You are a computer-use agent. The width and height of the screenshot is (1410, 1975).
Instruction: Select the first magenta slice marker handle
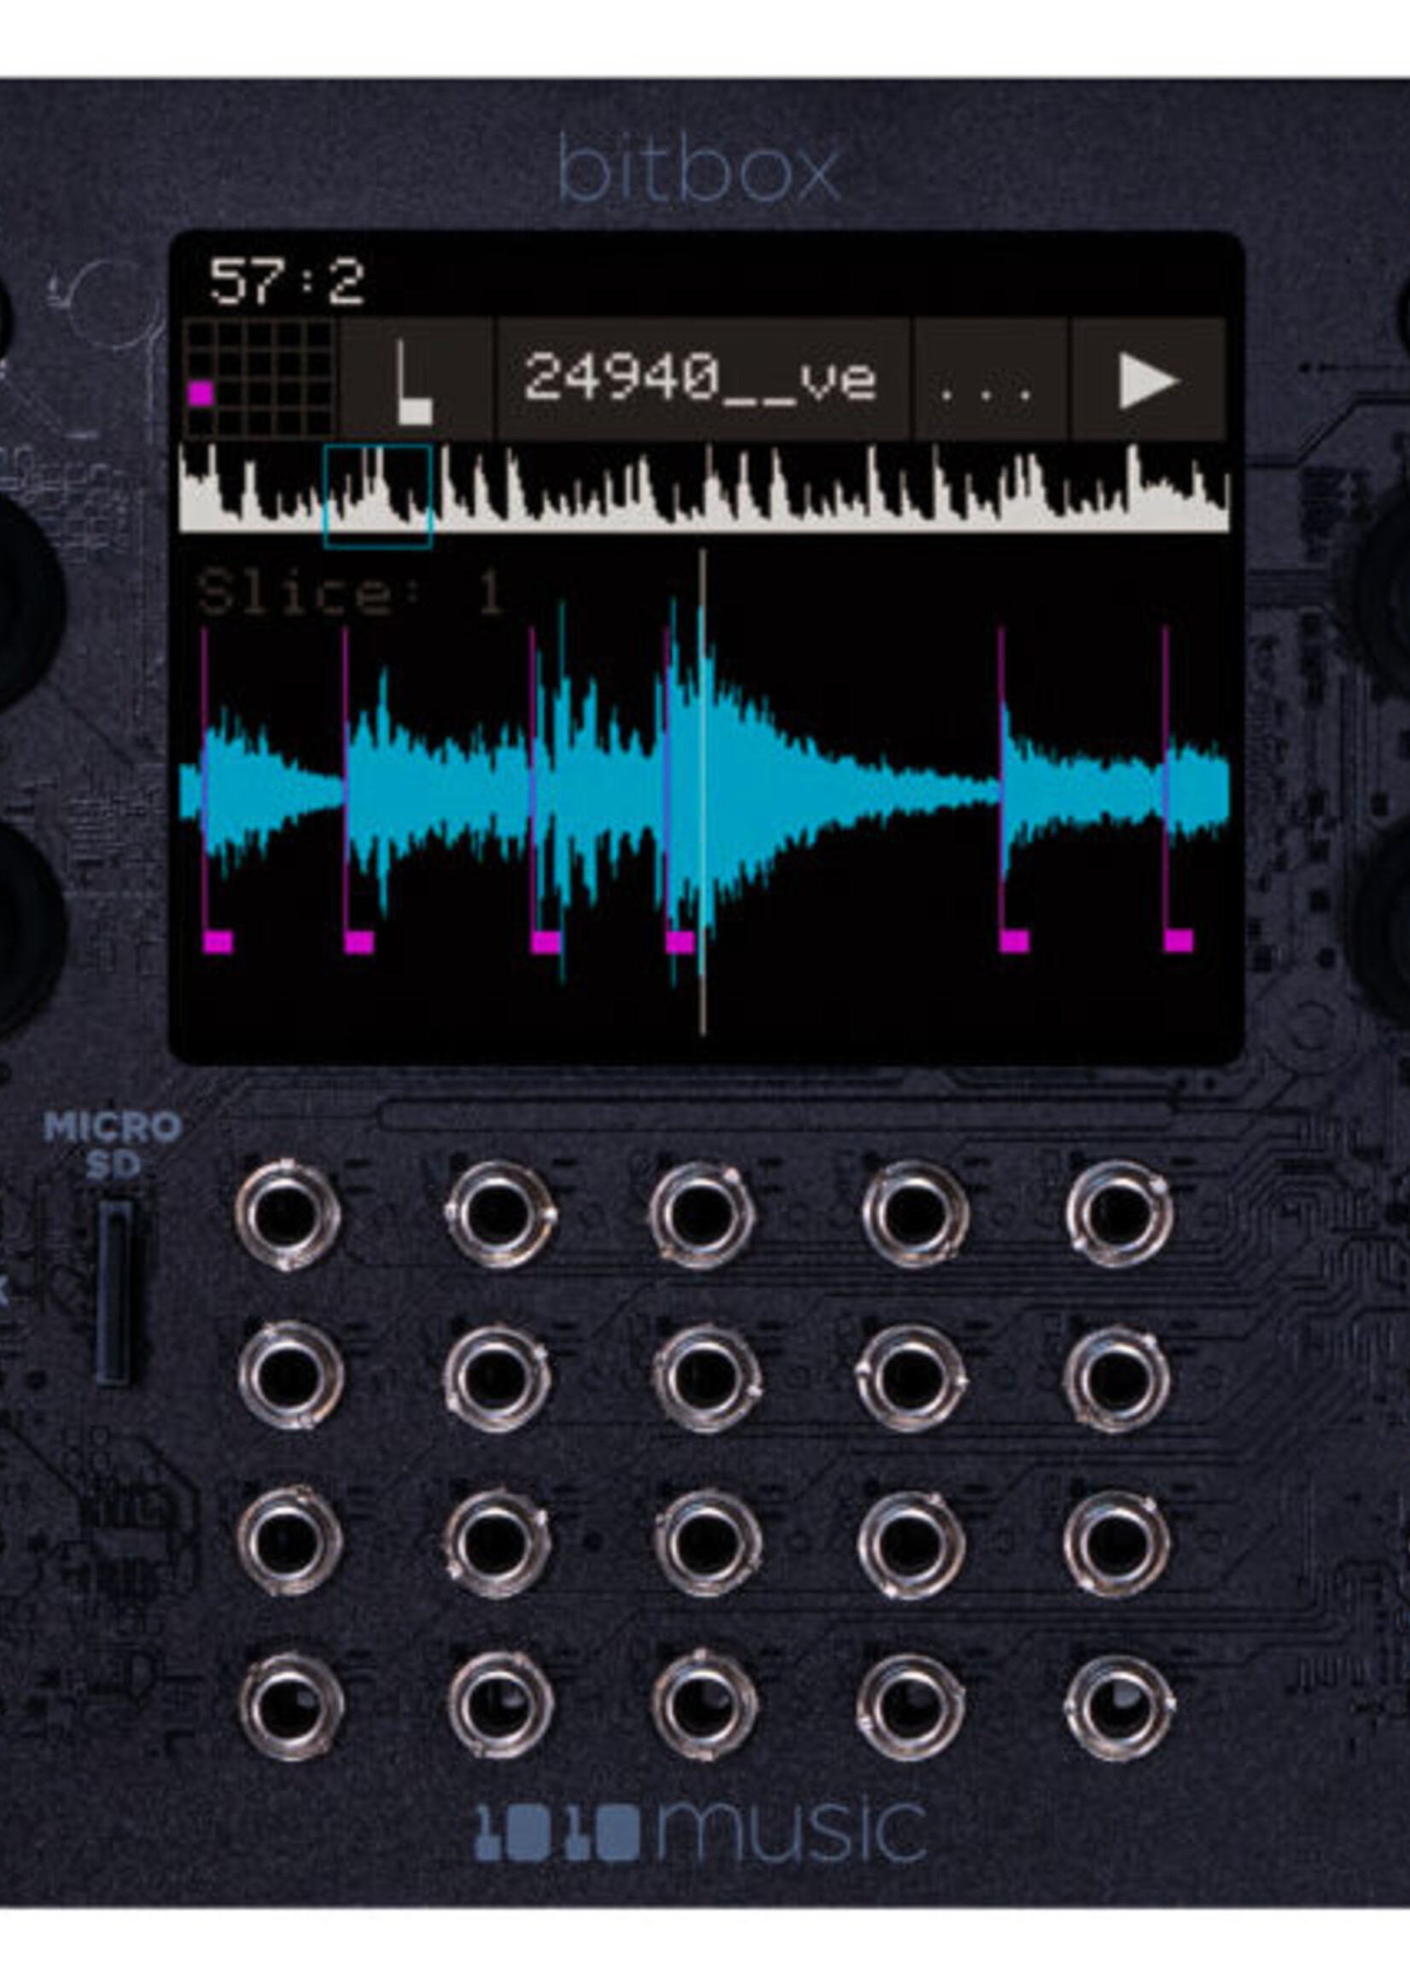click(x=217, y=942)
